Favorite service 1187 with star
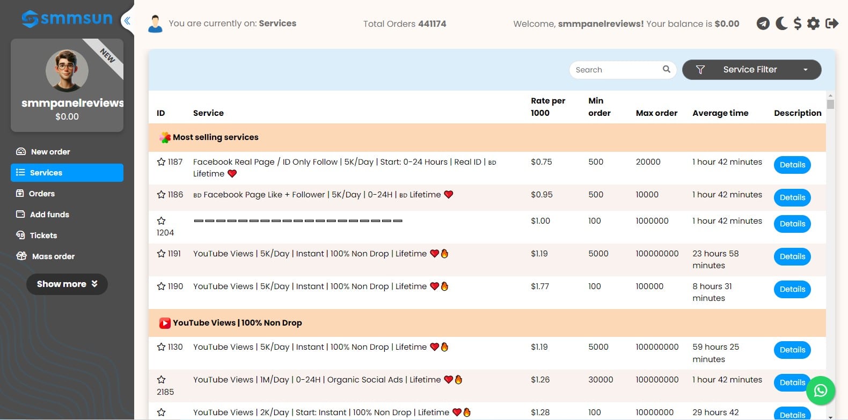This screenshot has width=848, height=420. tap(161, 162)
